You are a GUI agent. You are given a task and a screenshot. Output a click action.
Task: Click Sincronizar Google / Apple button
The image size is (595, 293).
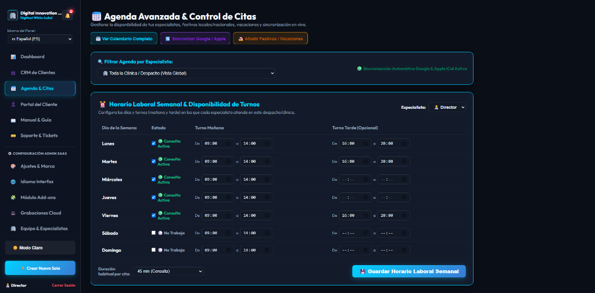pos(195,39)
